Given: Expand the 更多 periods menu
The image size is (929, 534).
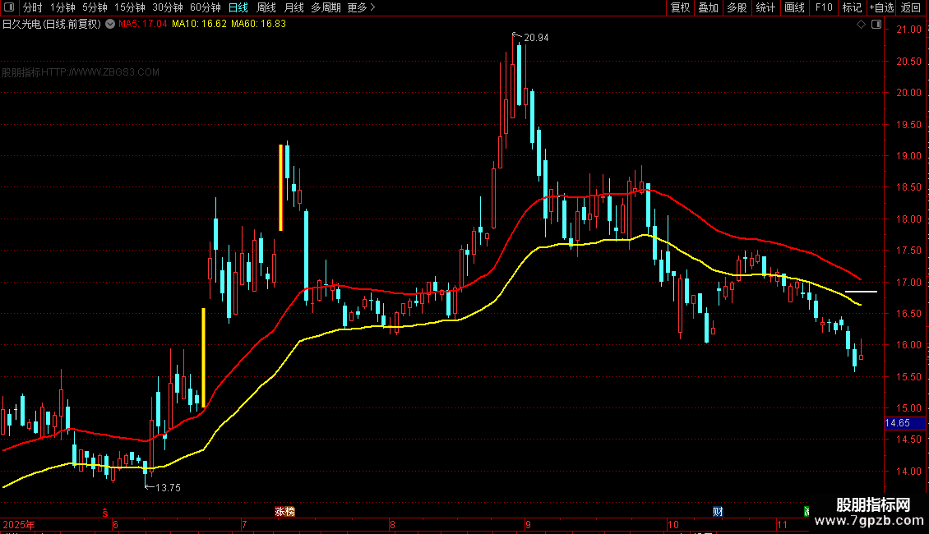Looking at the screenshot, I should click(x=361, y=7).
